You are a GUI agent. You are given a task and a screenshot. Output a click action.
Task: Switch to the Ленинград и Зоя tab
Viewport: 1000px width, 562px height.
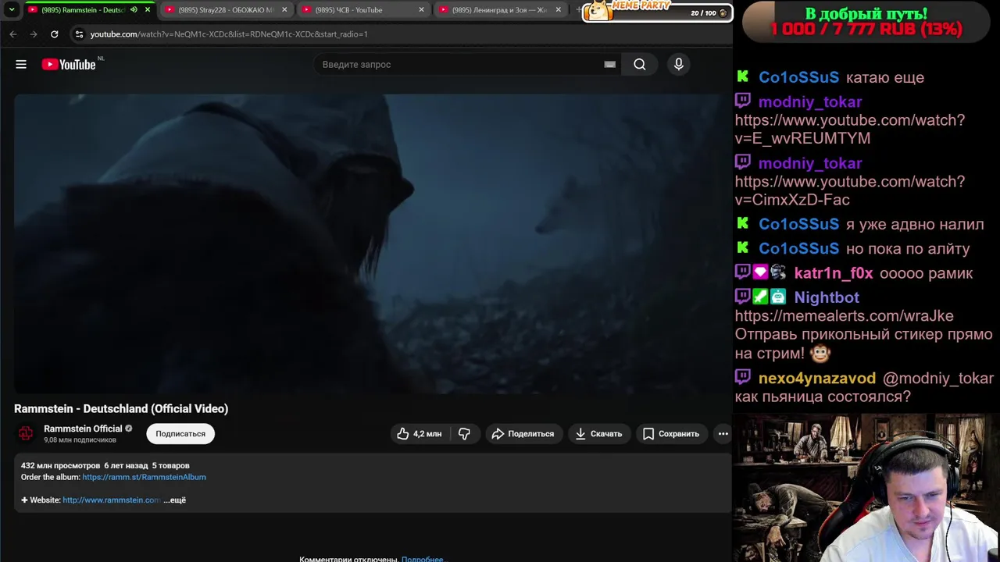click(x=499, y=10)
